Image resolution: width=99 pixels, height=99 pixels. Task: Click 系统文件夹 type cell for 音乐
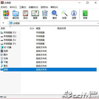[41, 66]
